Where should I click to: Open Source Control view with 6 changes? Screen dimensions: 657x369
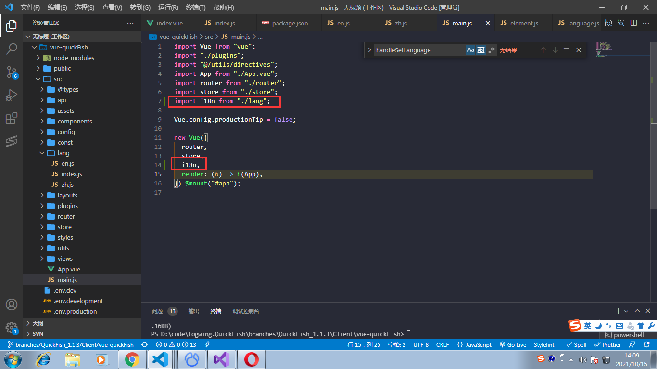12,72
